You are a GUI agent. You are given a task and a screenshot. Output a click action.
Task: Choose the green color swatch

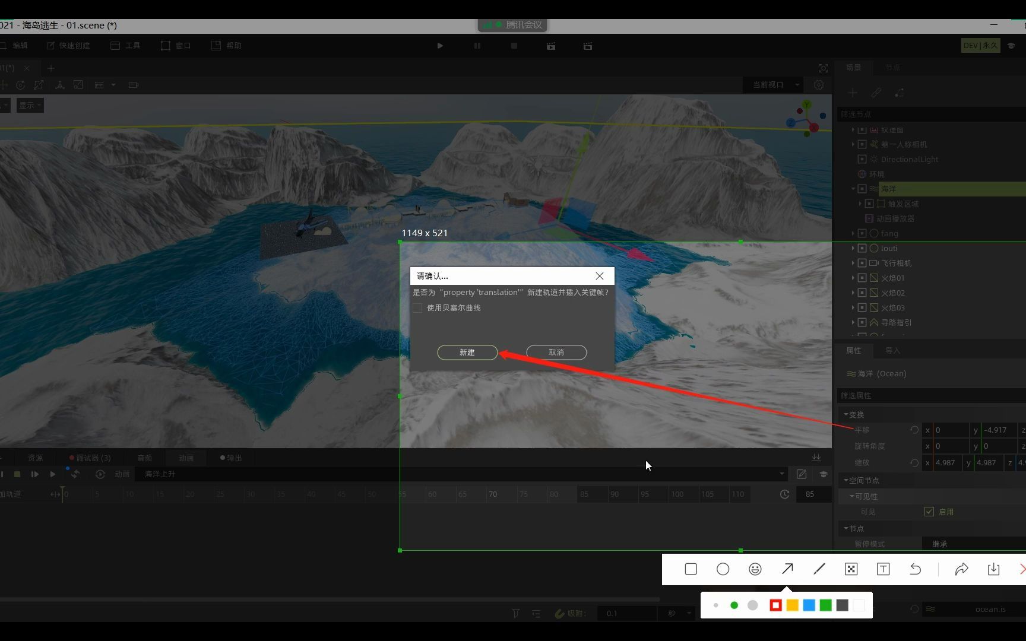pyautogui.click(x=825, y=605)
